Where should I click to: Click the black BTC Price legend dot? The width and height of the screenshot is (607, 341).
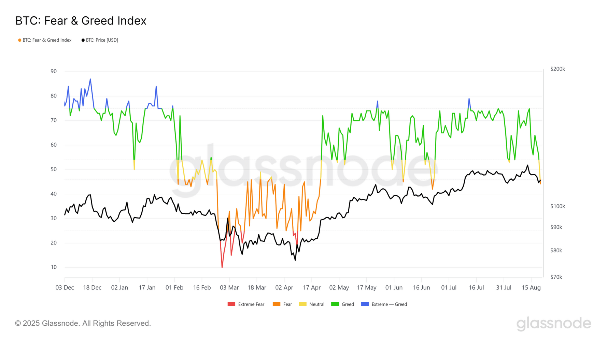point(83,40)
